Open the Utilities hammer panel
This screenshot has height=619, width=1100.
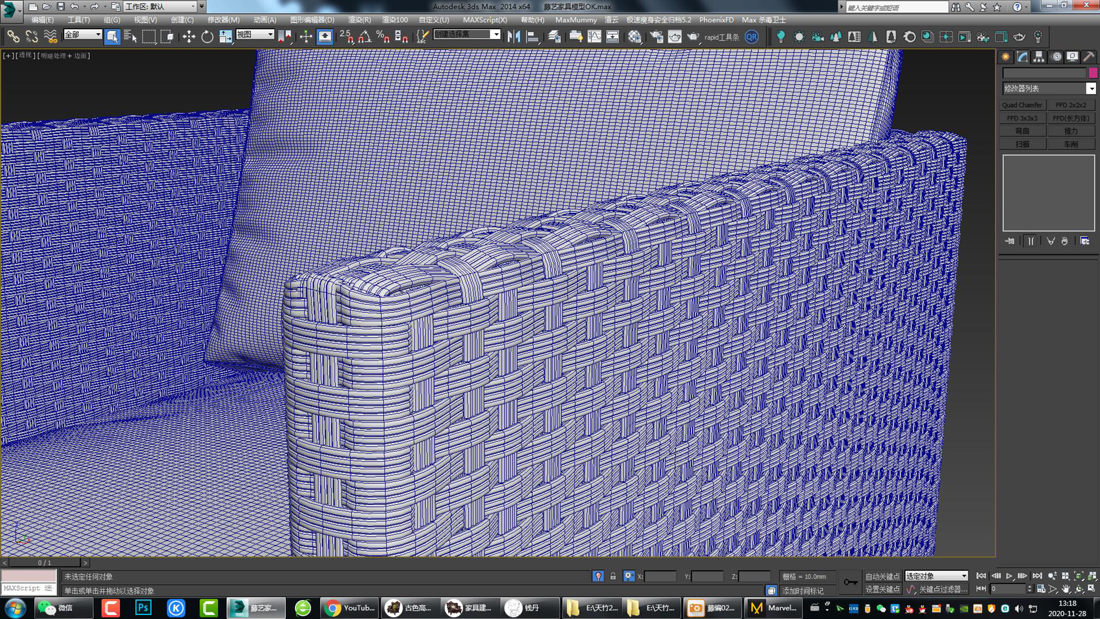1089,57
